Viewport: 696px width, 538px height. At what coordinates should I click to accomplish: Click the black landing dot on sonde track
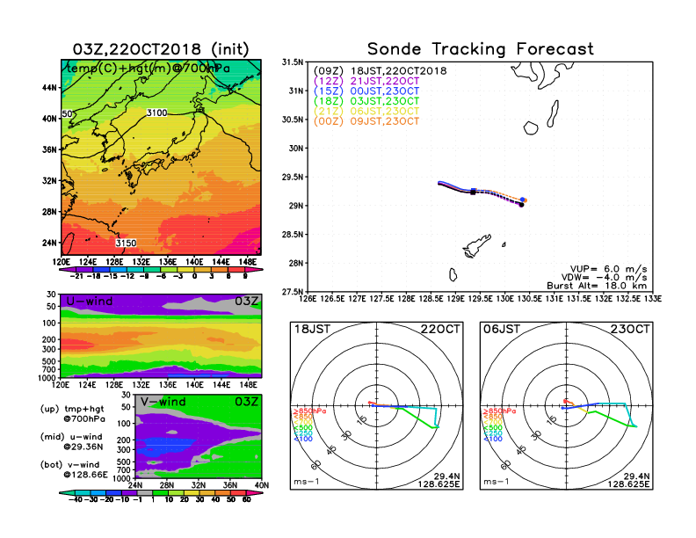click(521, 205)
